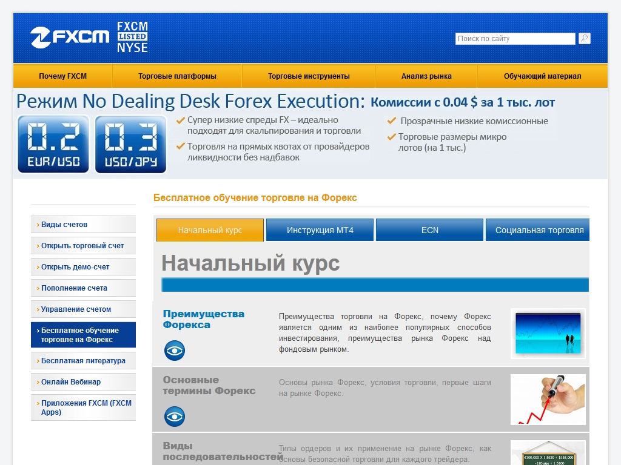621x465 pixels.
Task: Click the eye icon under Основные термины Форекс
Action: coord(175,417)
